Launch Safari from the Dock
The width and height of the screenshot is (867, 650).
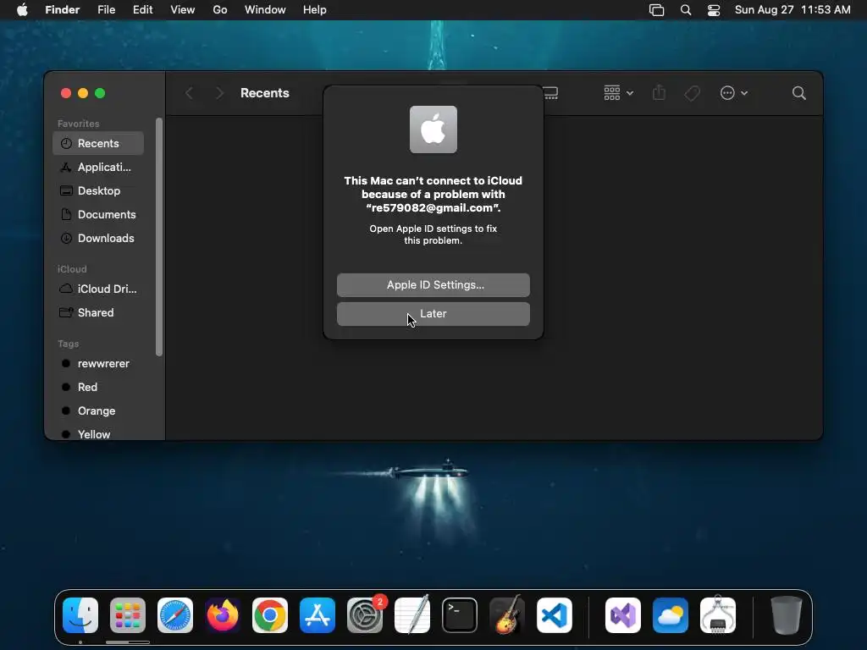(x=175, y=615)
